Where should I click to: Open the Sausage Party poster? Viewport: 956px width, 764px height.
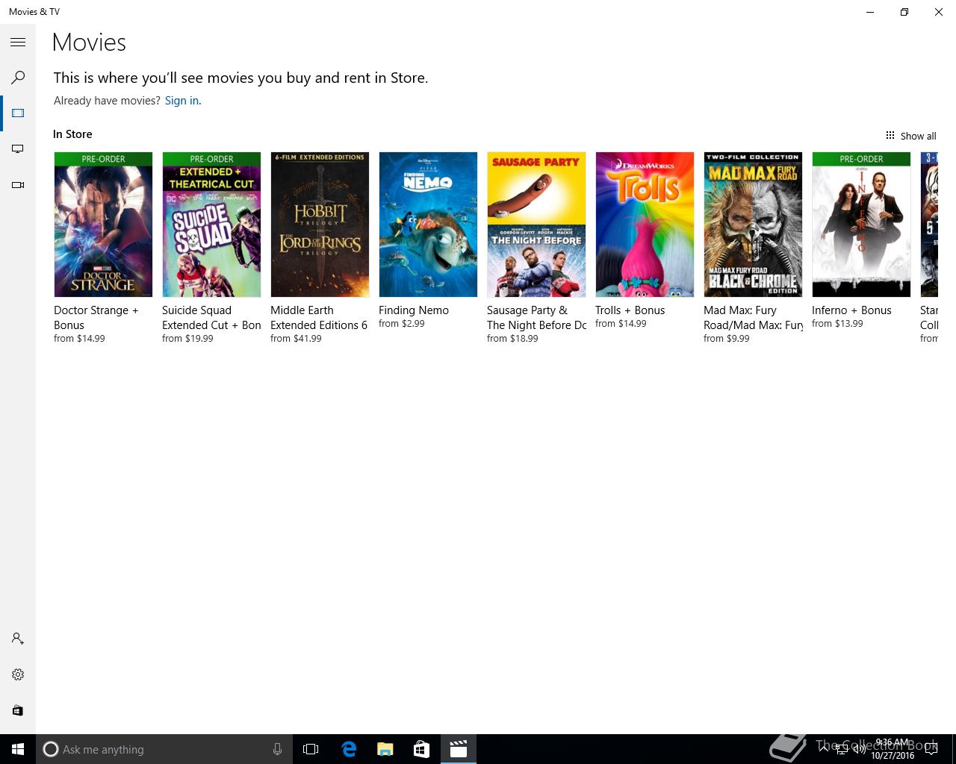pos(536,225)
